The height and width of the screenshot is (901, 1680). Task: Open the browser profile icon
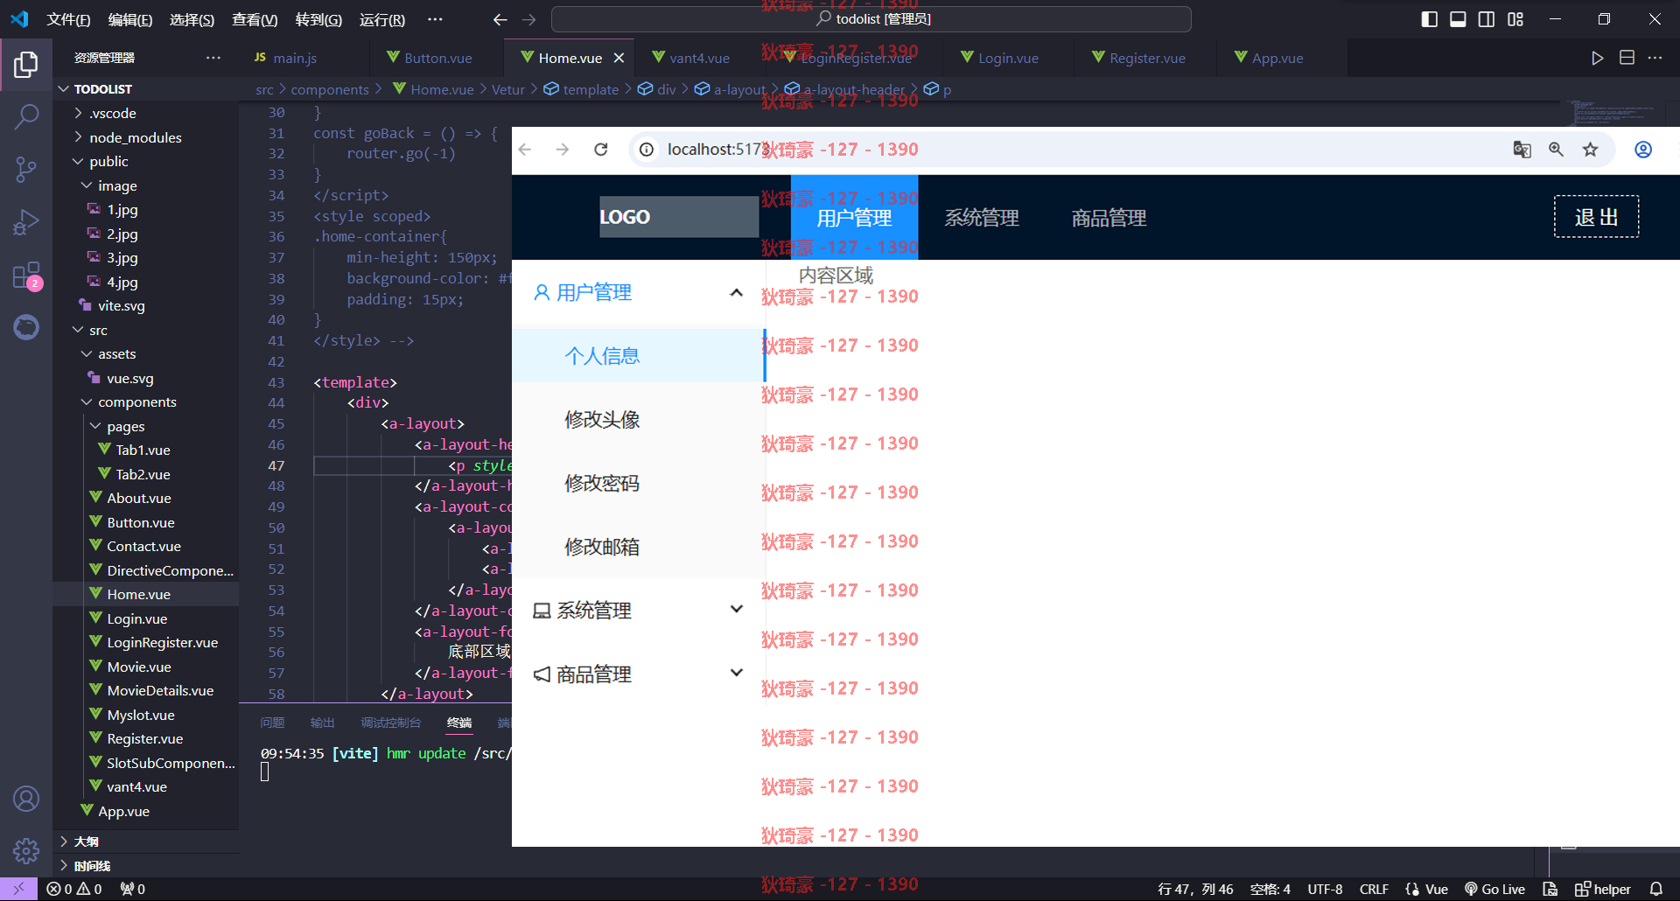(1643, 150)
